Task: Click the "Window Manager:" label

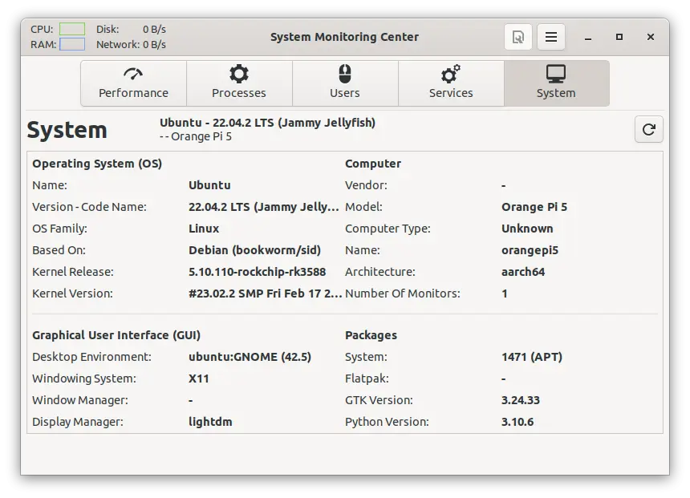Action: click(80, 400)
